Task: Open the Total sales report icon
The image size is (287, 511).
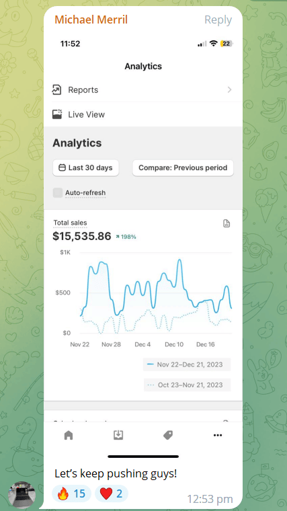Action: click(227, 223)
